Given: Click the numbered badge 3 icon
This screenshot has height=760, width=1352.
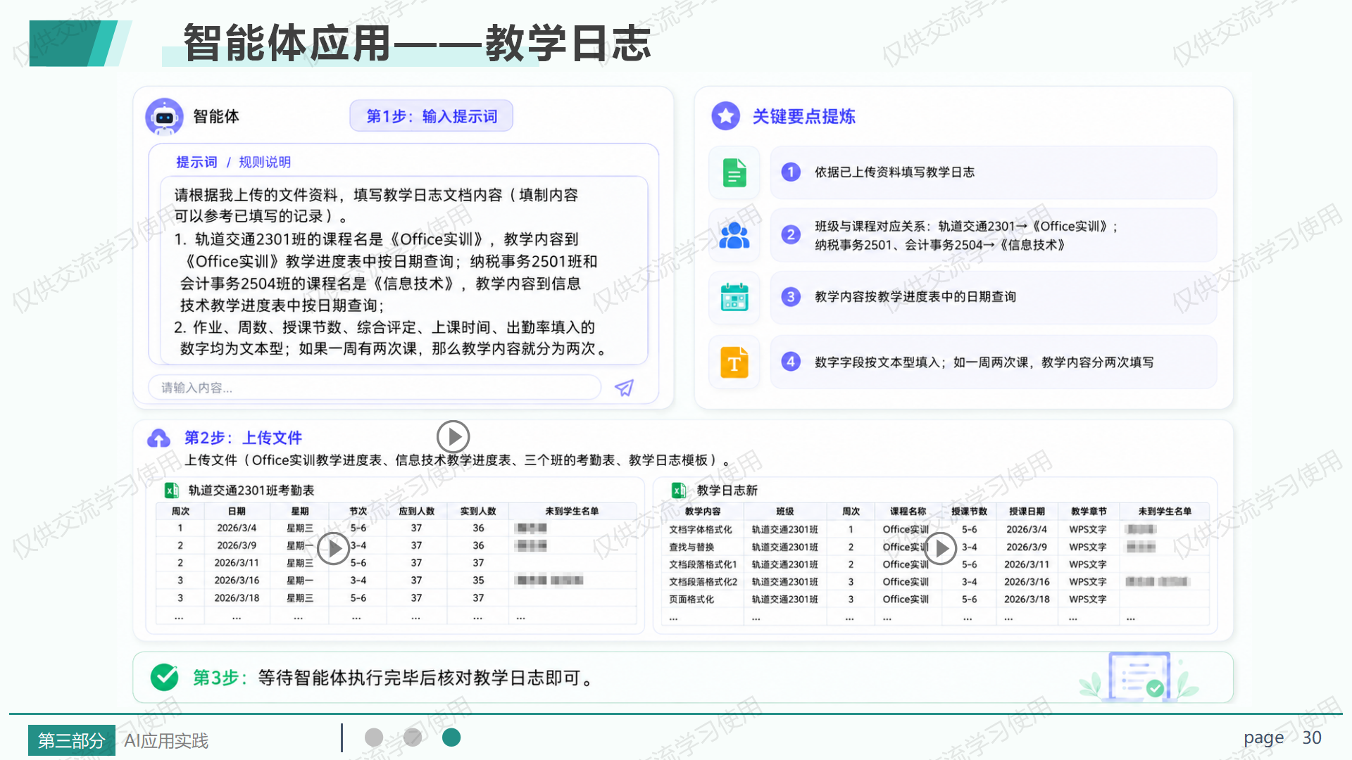Looking at the screenshot, I should [x=791, y=297].
